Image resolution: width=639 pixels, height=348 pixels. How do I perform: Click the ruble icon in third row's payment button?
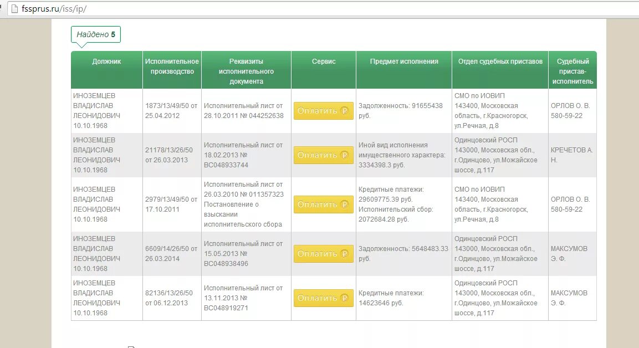(346, 204)
